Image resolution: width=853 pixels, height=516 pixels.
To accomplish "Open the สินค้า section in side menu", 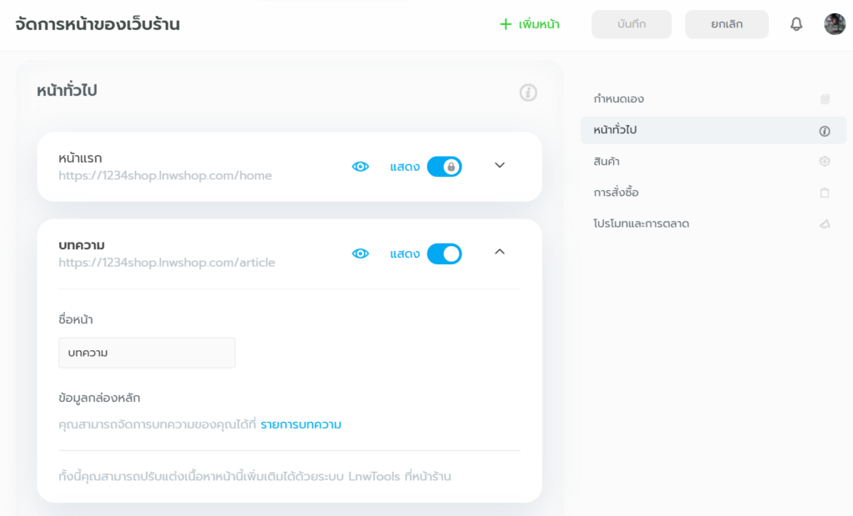I will (606, 162).
